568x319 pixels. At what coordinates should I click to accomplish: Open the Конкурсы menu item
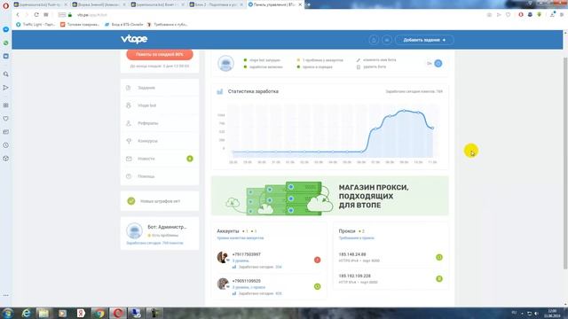point(160,141)
